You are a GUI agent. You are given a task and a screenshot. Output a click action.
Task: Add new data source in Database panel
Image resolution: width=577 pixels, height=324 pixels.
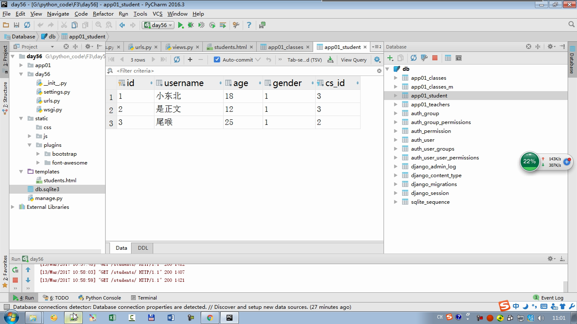(x=390, y=58)
